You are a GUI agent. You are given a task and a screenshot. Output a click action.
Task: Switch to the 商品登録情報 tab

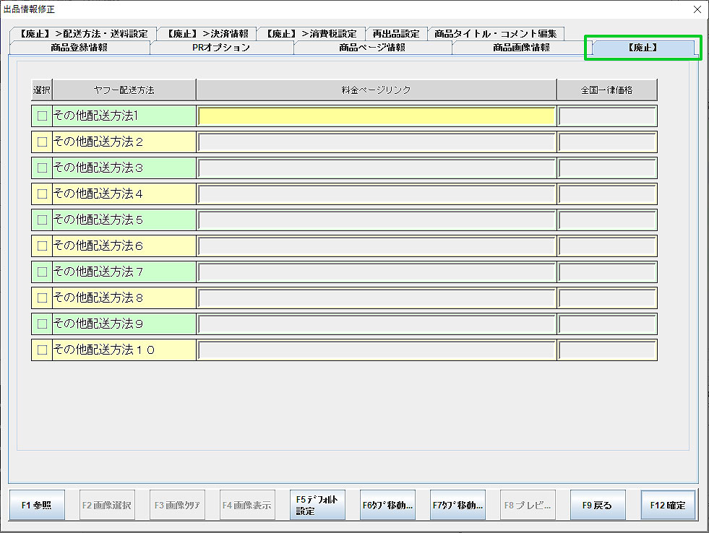tap(80, 48)
